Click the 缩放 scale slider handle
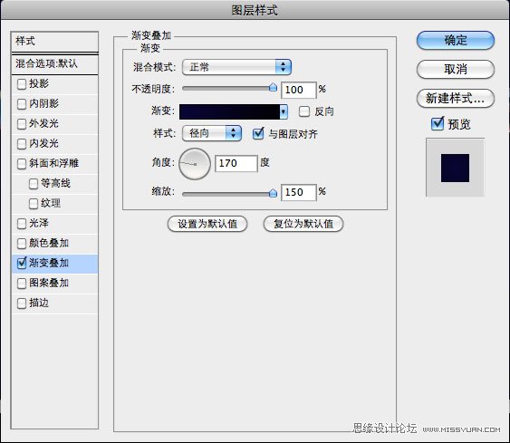This screenshot has height=443, width=510. [273, 193]
